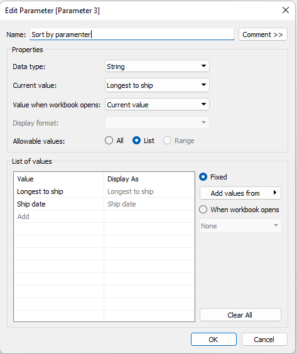Edit Display As for Ship date
The image size is (297, 354).
click(149, 204)
